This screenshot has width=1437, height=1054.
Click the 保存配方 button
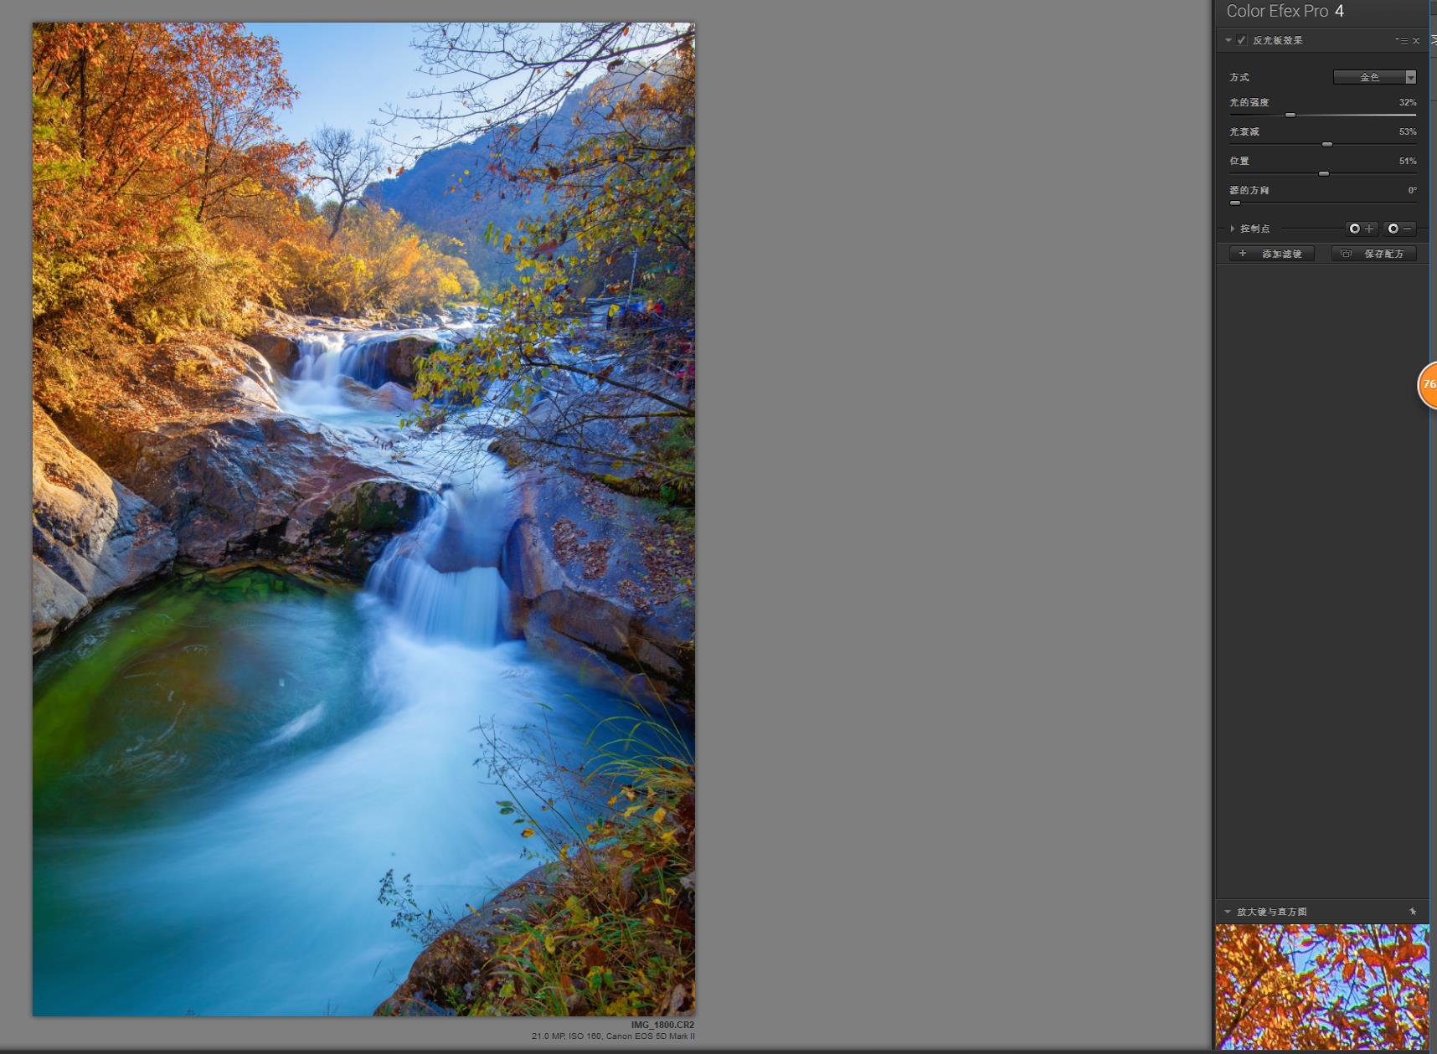coord(1374,254)
